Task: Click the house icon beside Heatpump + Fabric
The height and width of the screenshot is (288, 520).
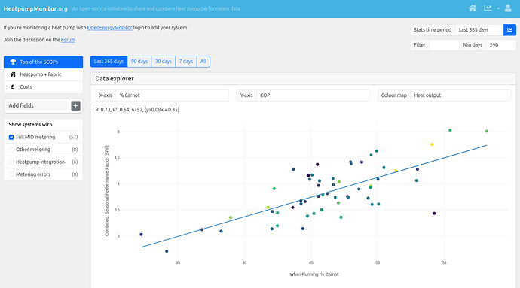Action: click(13, 74)
